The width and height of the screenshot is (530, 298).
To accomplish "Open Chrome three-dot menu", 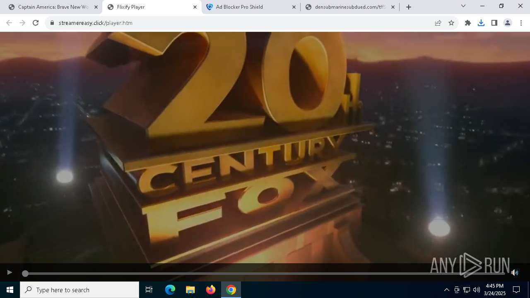I will pyautogui.click(x=521, y=23).
